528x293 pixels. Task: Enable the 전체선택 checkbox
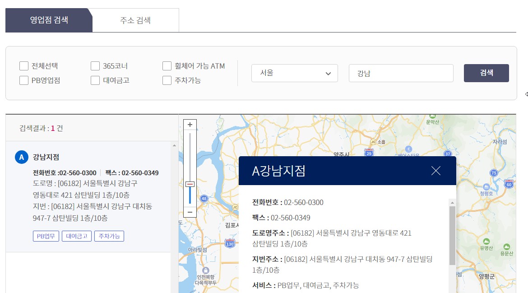pyautogui.click(x=24, y=65)
